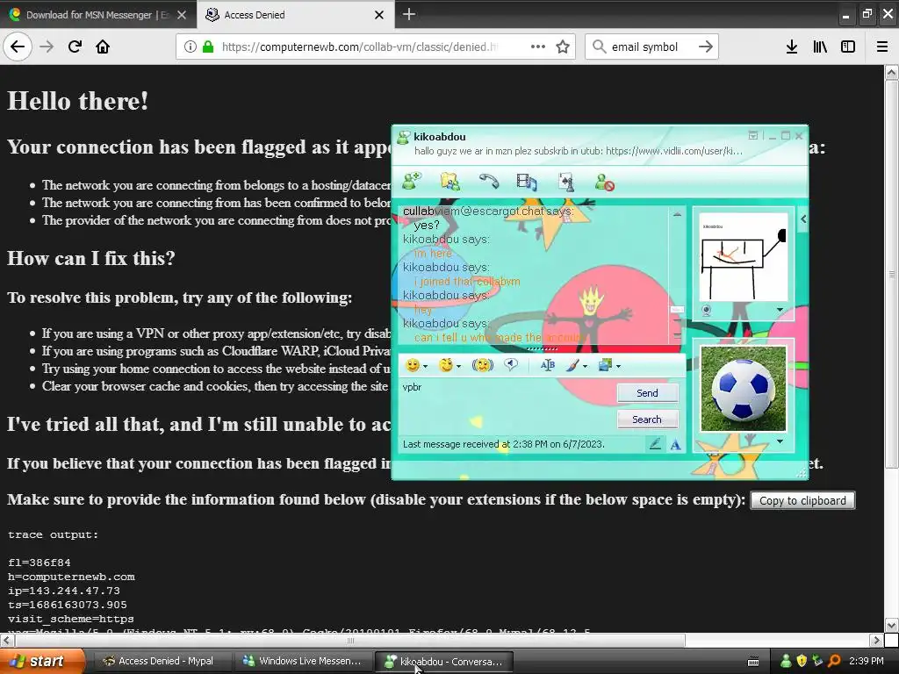Switch to text typing mode A icon
The image size is (899, 674).
(675, 444)
